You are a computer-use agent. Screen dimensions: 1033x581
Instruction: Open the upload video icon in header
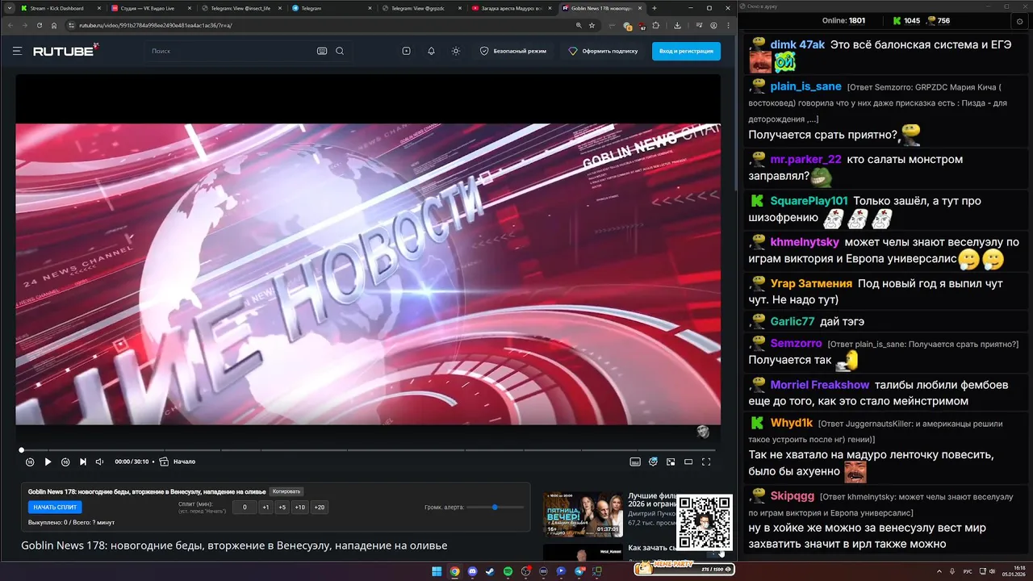(406, 51)
